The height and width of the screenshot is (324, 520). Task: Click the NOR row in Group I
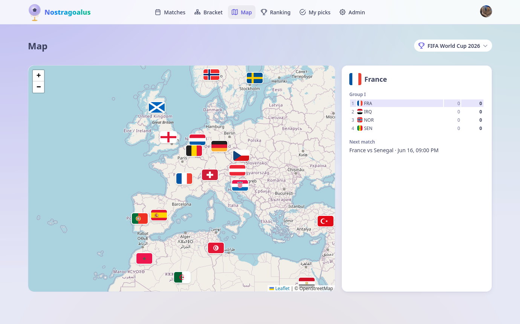click(416, 120)
